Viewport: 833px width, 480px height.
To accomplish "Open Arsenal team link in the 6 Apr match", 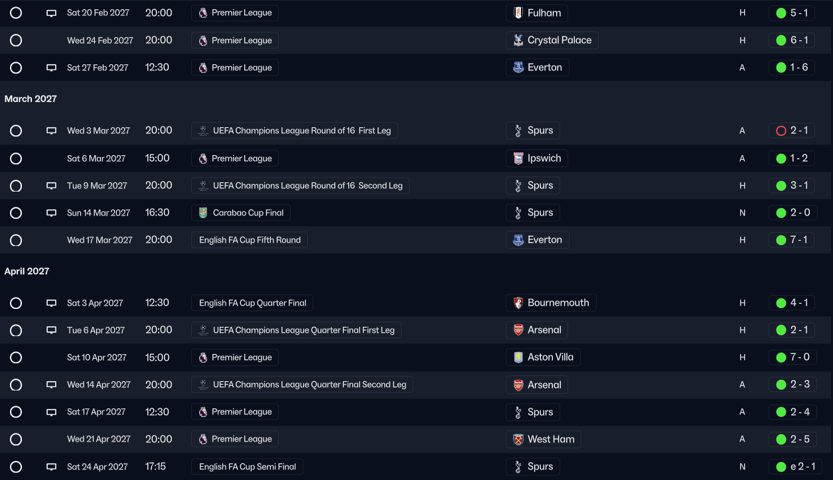I will point(544,330).
